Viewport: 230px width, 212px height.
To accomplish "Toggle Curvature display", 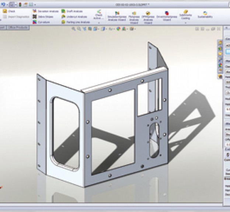I will 43,22.
